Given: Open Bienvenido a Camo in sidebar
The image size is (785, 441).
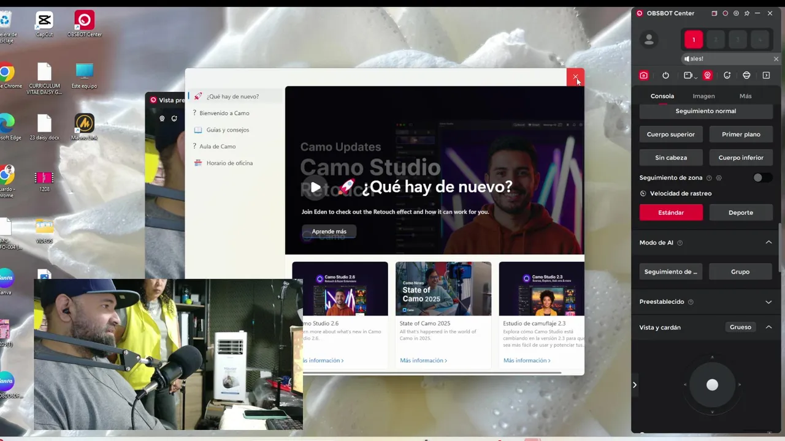Looking at the screenshot, I should [x=235, y=113].
